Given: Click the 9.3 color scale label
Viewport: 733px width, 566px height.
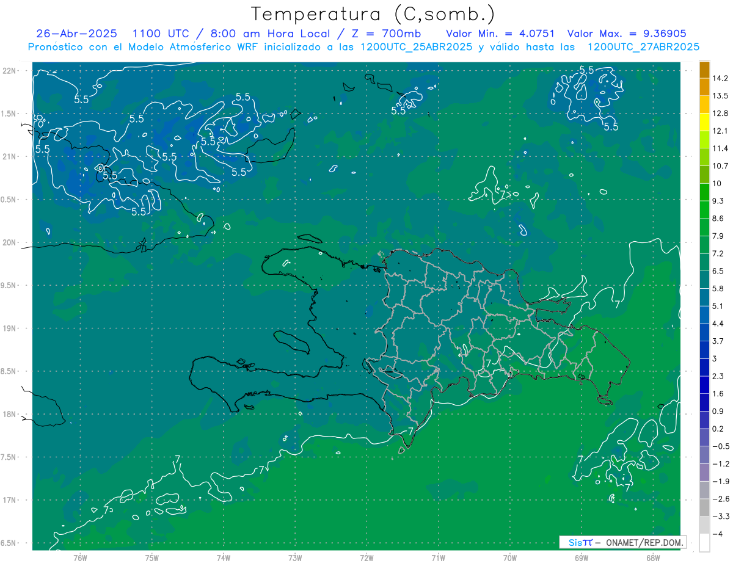Looking at the screenshot, I should pos(718,201).
